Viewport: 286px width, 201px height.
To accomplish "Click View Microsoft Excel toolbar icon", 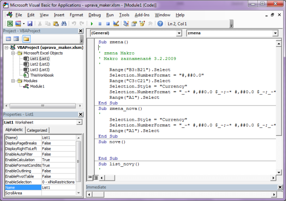I will click(10, 24).
